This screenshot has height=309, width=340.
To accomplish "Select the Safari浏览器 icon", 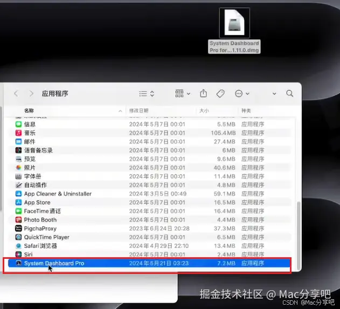I will pyautogui.click(x=19, y=246).
